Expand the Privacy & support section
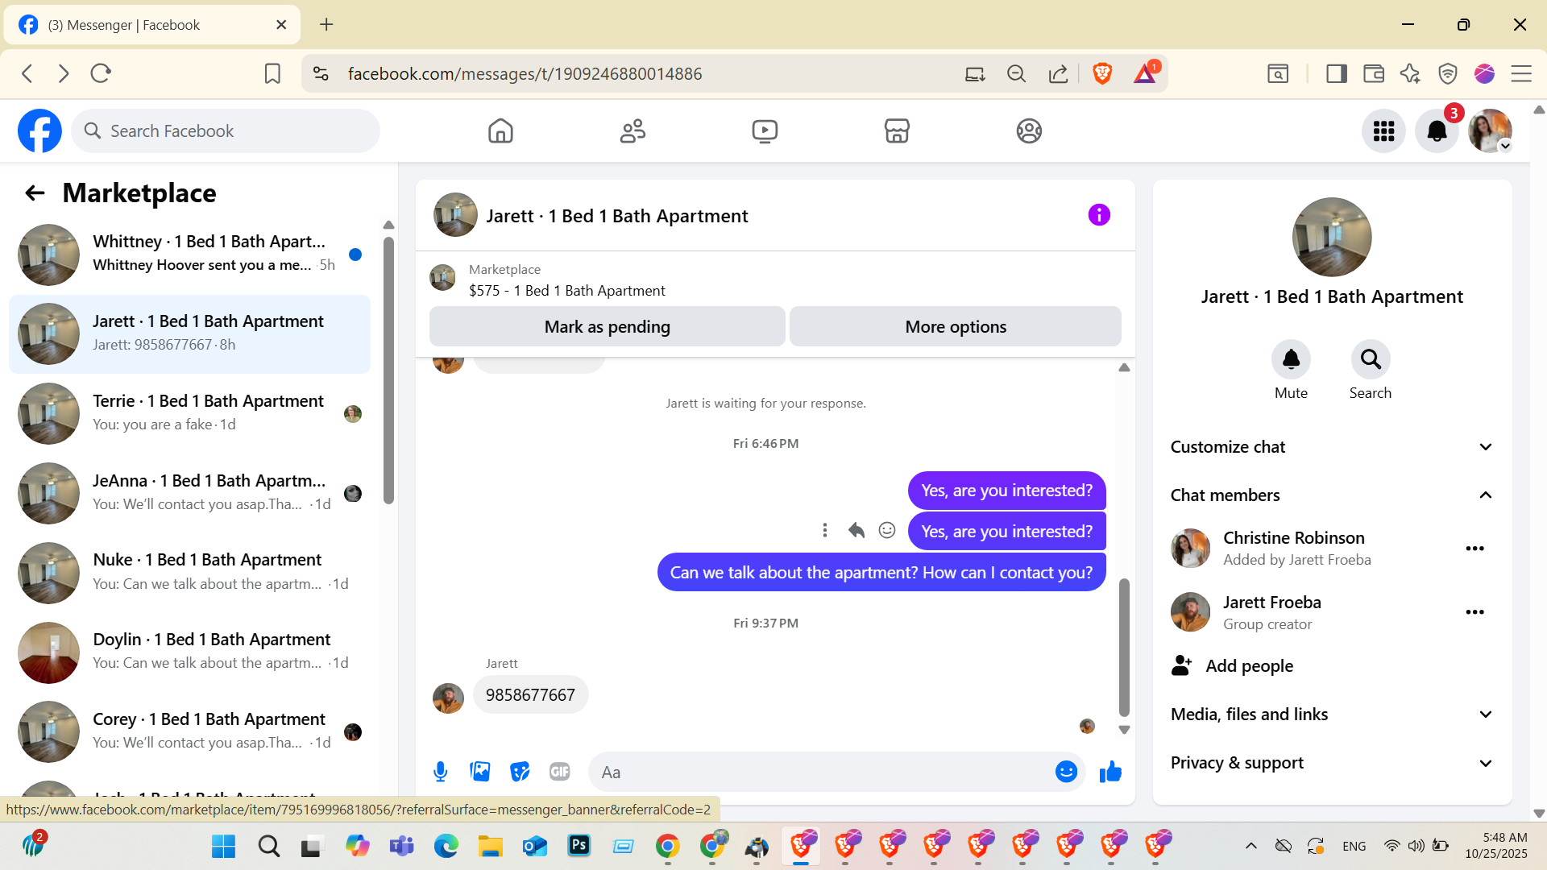 (x=1332, y=763)
